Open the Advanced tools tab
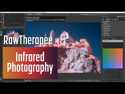 [110, 20]
